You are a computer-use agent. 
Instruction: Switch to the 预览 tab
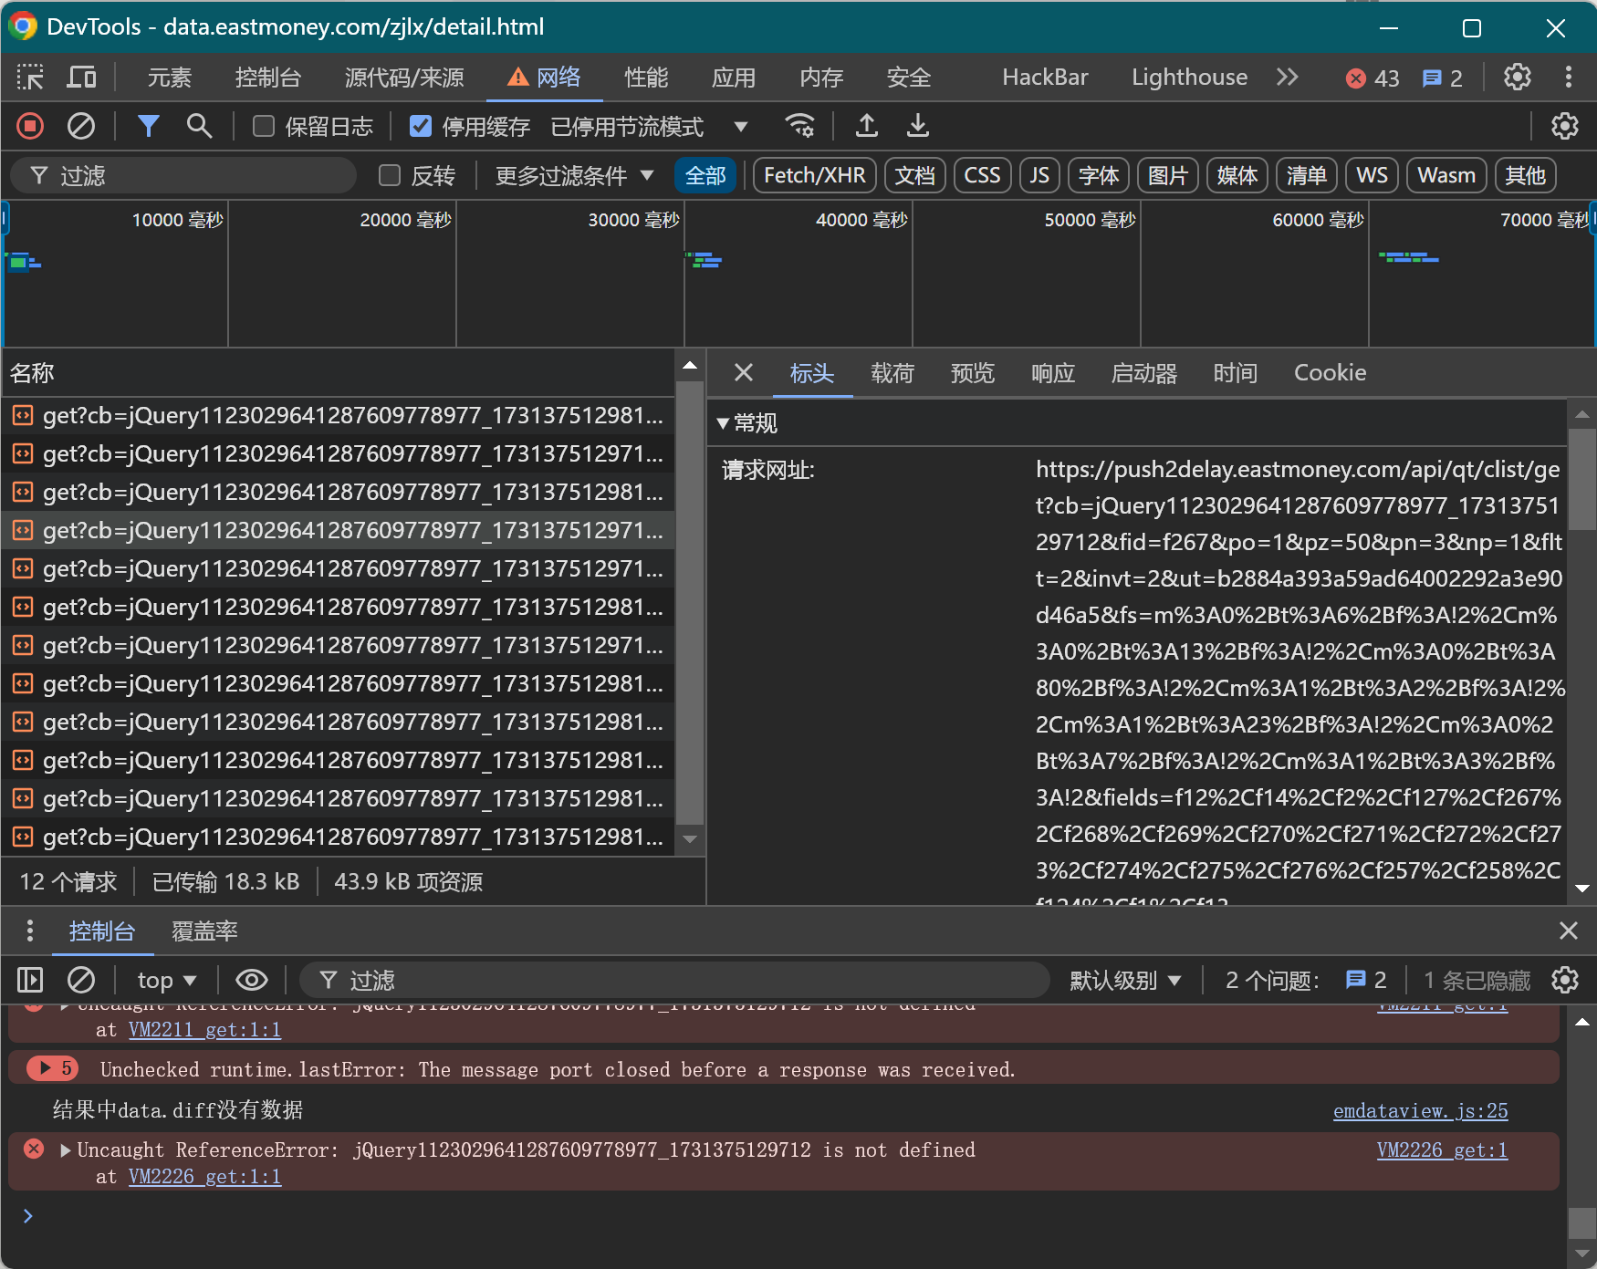pos(973,372)
